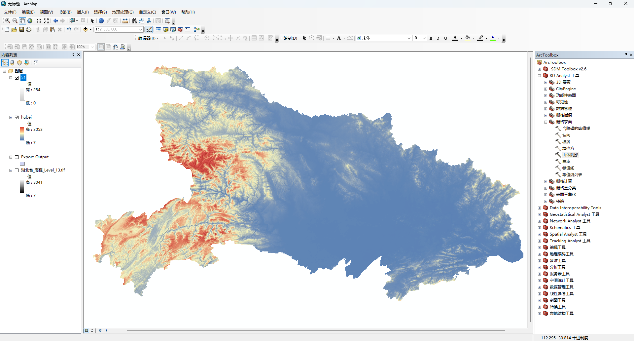Open the 山体阴影 hillshade tool

570,155
